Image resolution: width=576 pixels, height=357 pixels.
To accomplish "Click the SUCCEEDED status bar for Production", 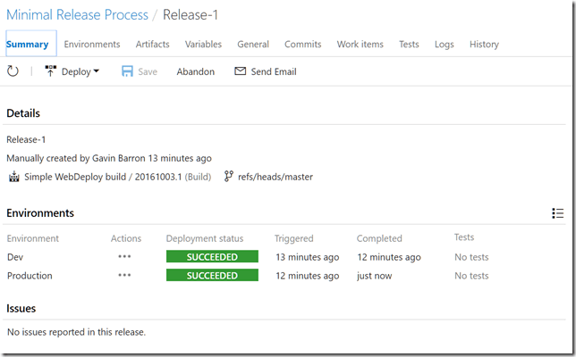I will (x=212, y=276).
